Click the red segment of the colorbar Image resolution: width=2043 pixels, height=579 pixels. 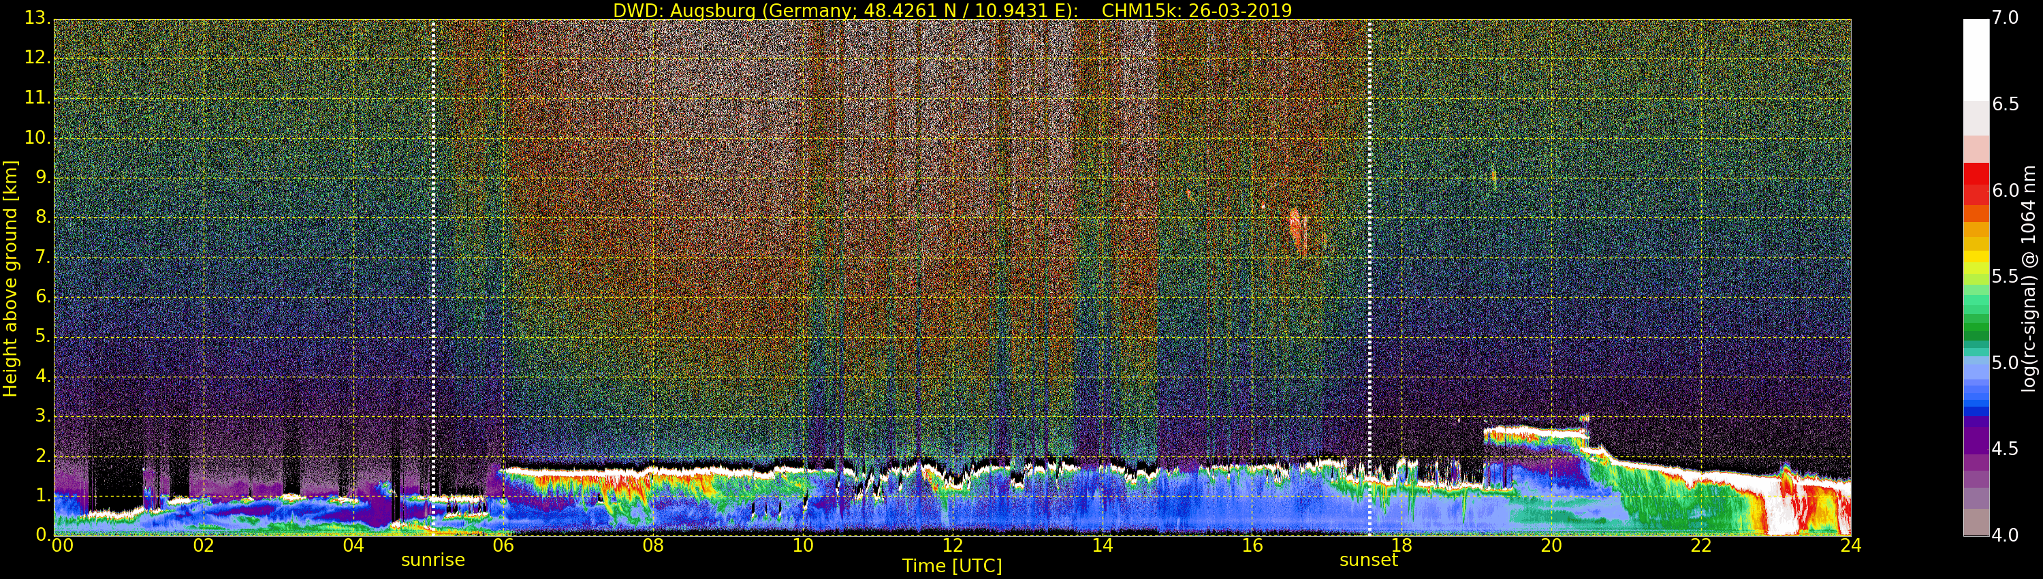[x=1976, y=184]
